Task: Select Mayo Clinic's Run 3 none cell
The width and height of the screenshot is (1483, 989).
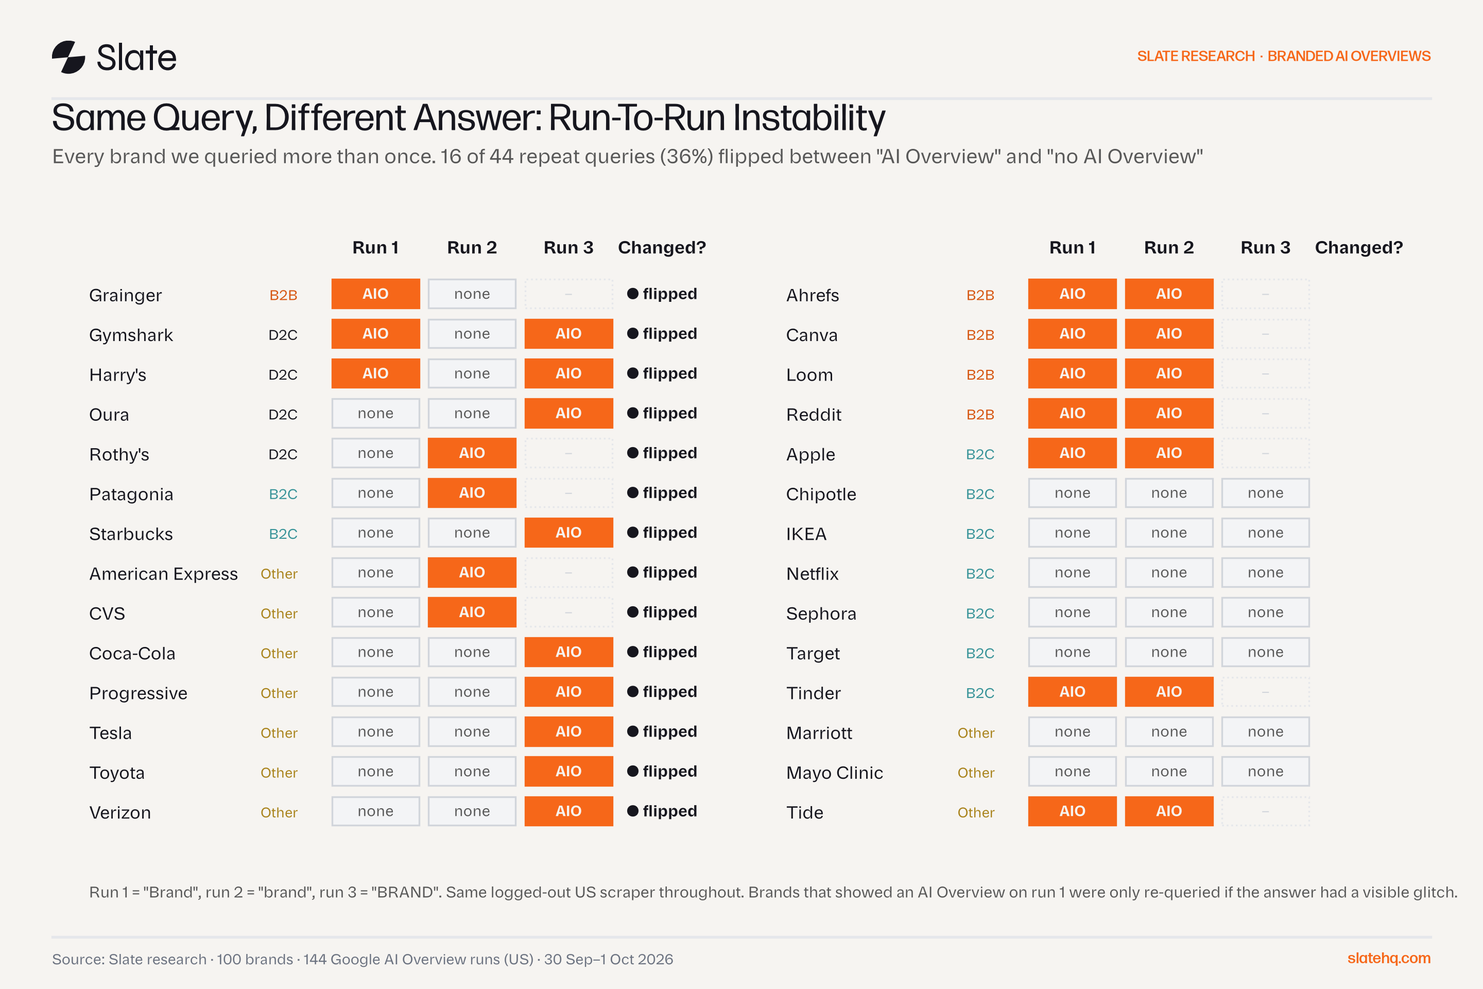Action: pos(1266,772)
